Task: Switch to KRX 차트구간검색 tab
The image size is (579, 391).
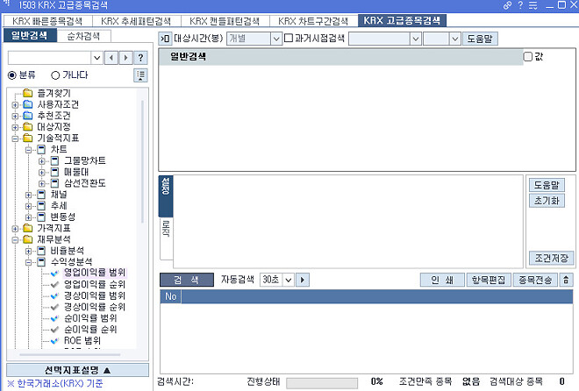Action: [313, 21]
